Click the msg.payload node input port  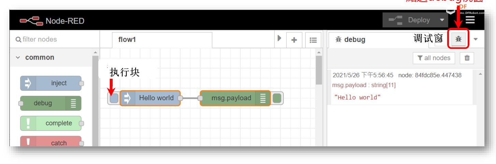pos(200,98)
